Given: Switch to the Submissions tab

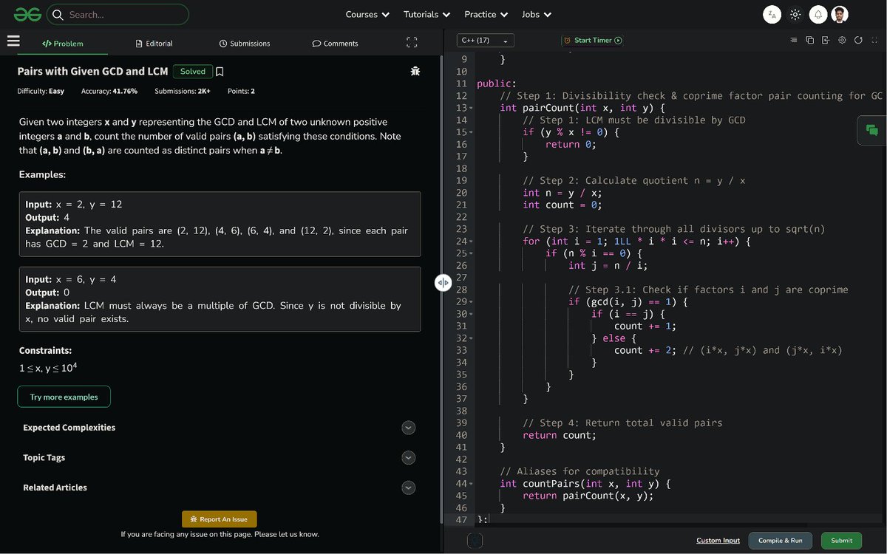Looking at the screenshot, I should pos(245,44).
